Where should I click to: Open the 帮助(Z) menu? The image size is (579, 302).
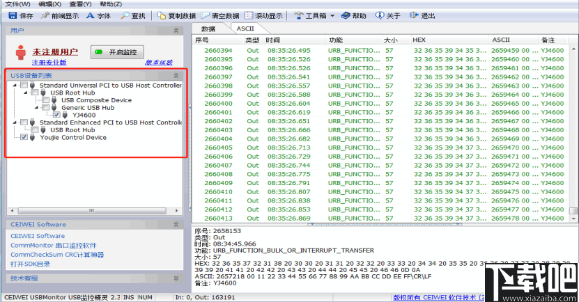pos(111,4)
